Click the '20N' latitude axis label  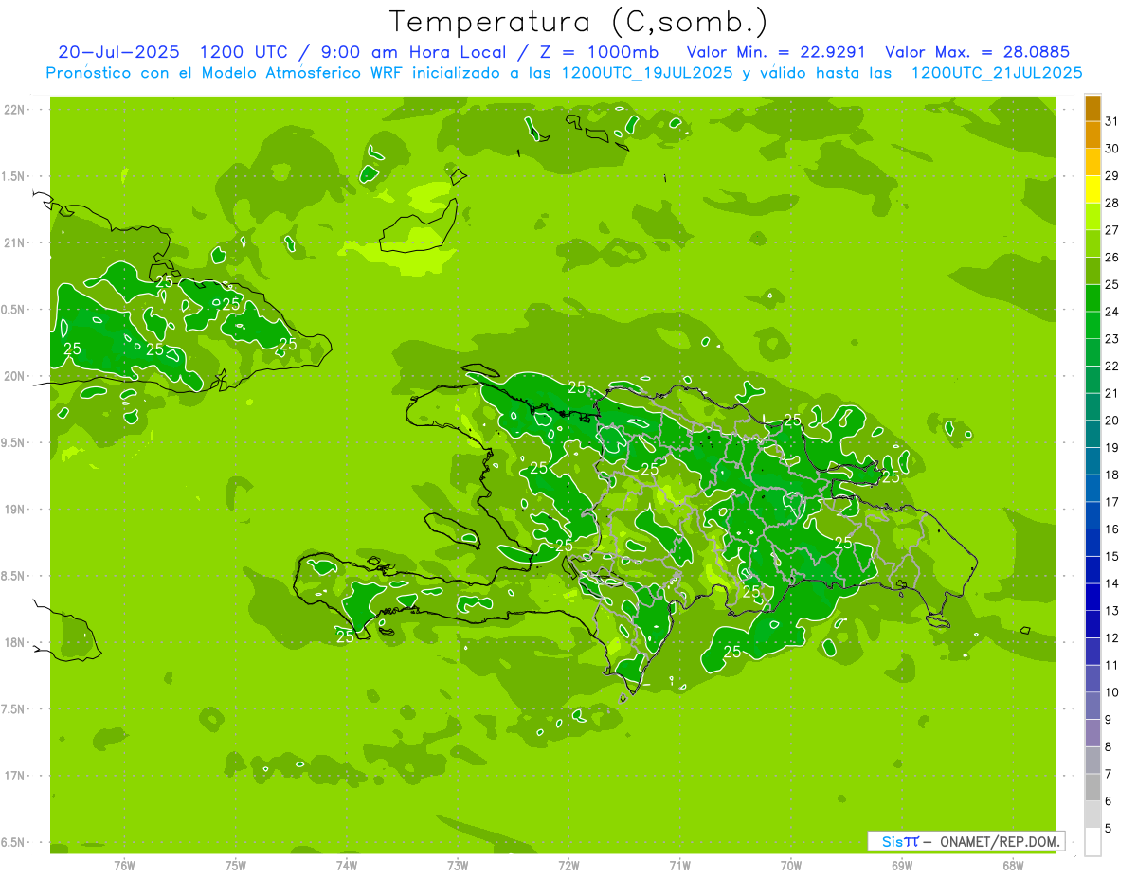pyautogui.click(x=13, y=376)
